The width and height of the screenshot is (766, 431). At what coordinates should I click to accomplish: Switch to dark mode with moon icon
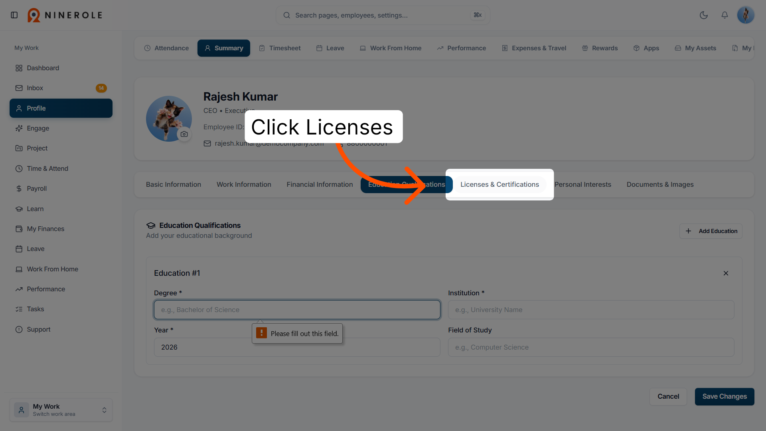(704, 15)
